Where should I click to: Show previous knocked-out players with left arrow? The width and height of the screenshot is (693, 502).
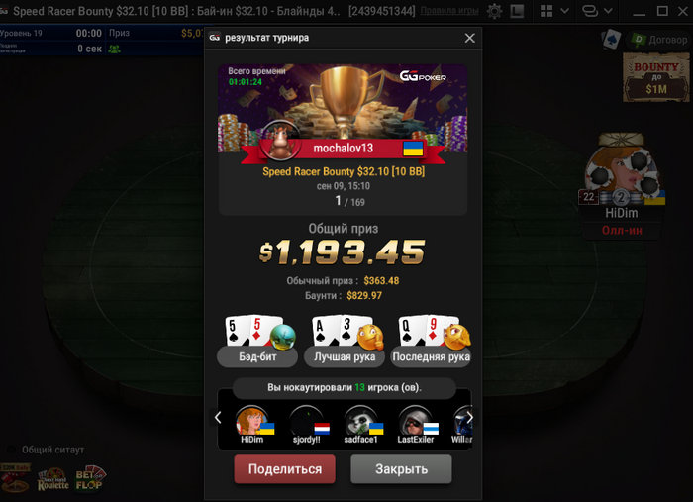click(218, 417)
